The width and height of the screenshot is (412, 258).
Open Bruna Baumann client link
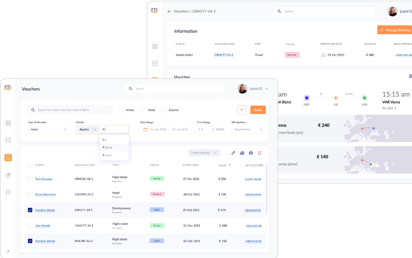[45, 195]
